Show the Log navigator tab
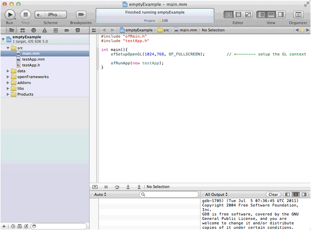Screen dimensions: 311x230 click(x=78, y=30)
